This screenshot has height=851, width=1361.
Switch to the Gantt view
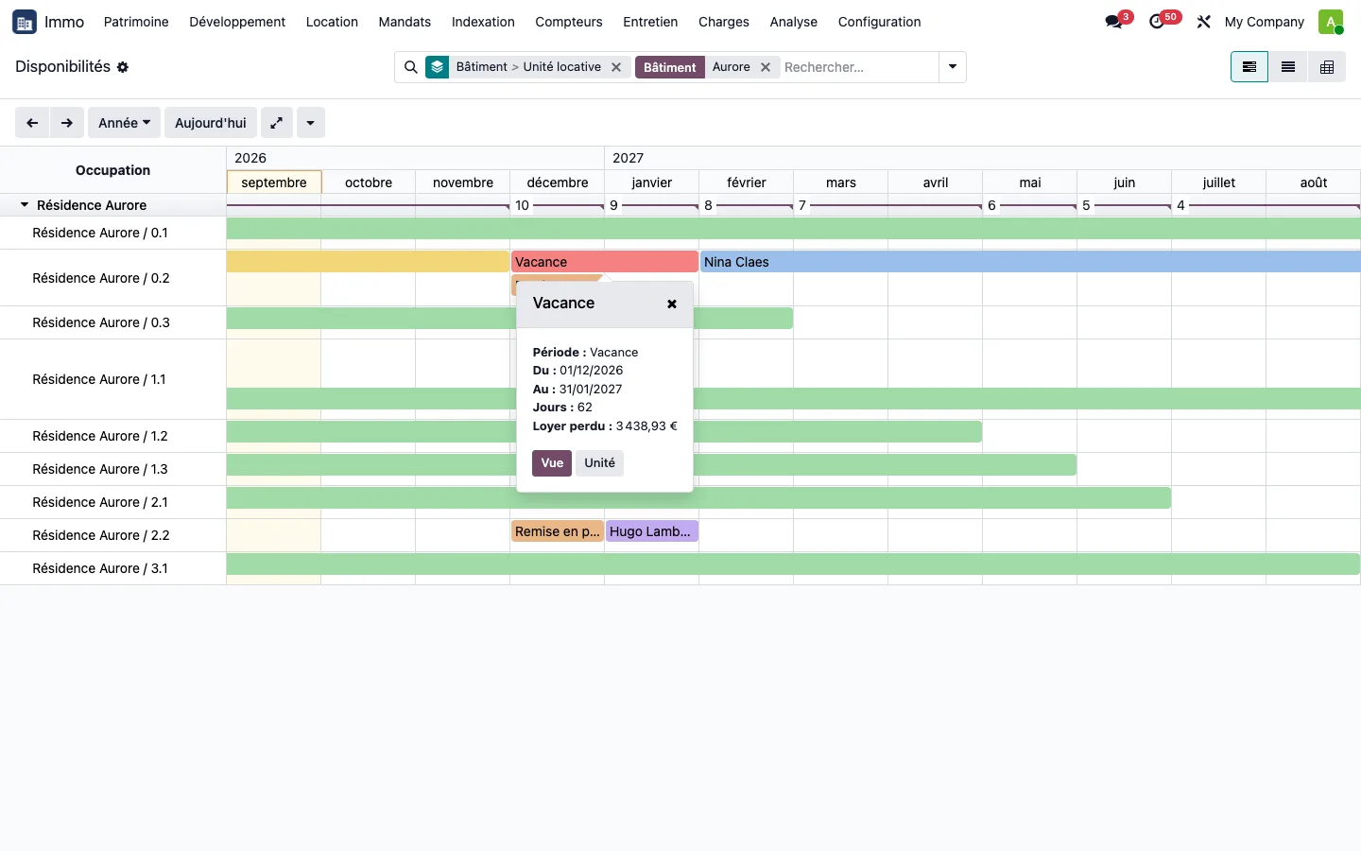1249,67
